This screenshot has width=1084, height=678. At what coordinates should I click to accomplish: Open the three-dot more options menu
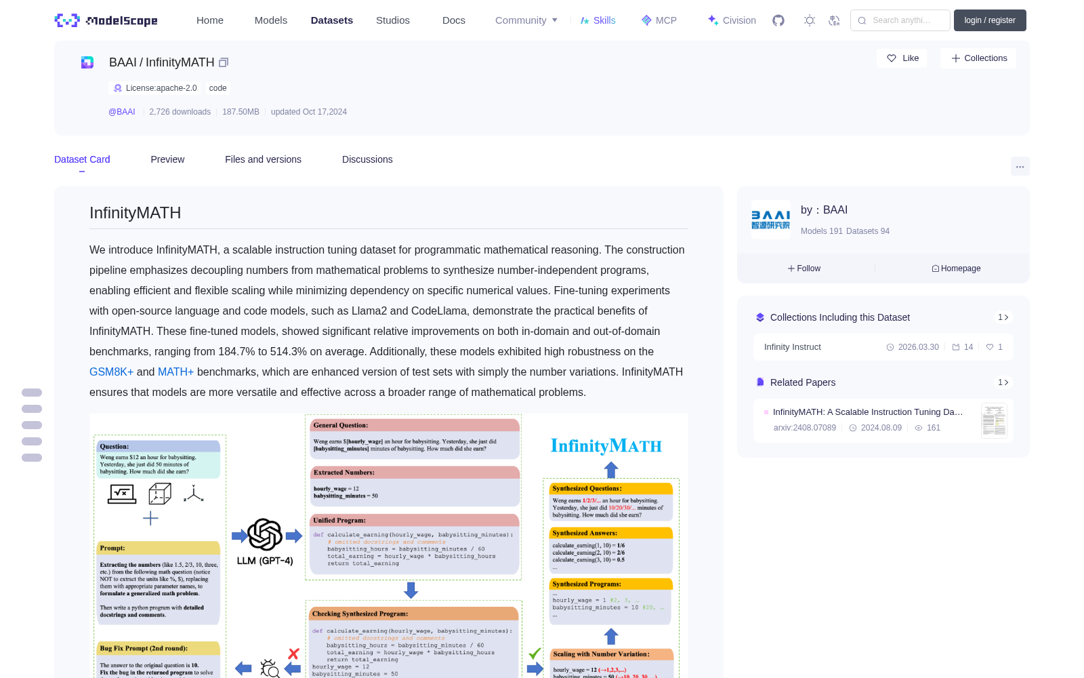coord(1020,166)
